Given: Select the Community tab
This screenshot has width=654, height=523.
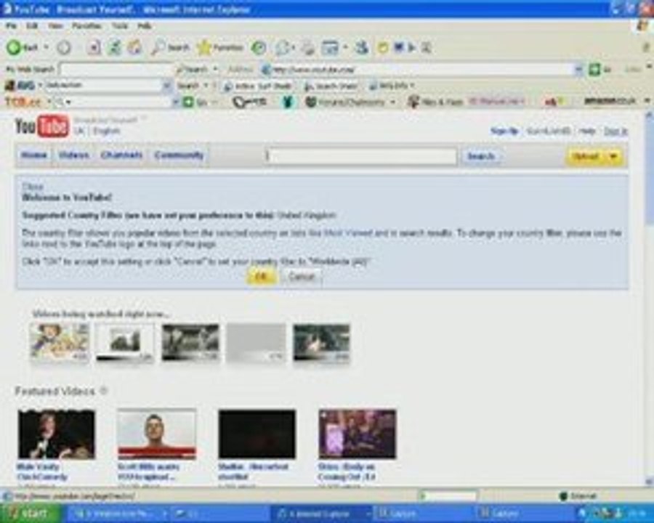Looking at the screenshot, I should (179, 155).
